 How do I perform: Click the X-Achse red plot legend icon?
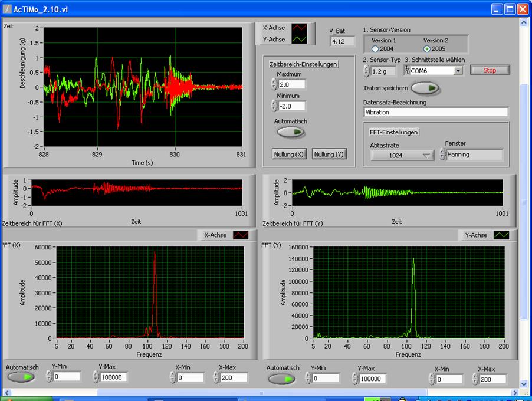coord(300,28)
